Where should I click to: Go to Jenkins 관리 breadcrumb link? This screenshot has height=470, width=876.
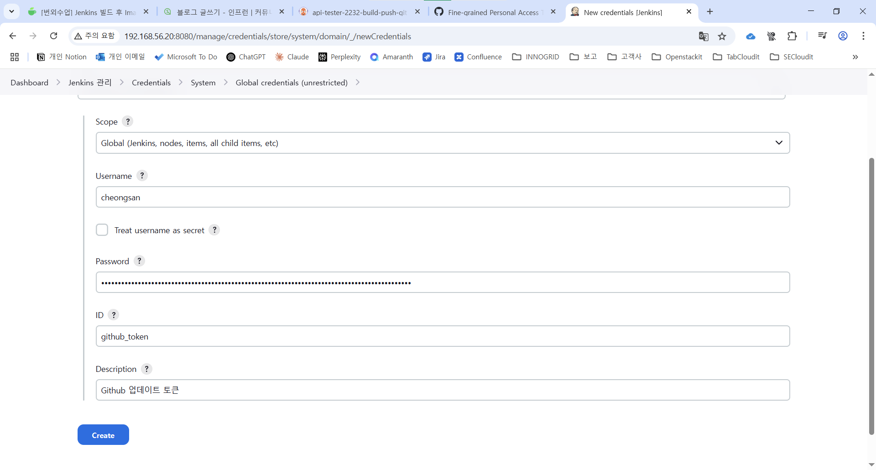tap(90, 83)
